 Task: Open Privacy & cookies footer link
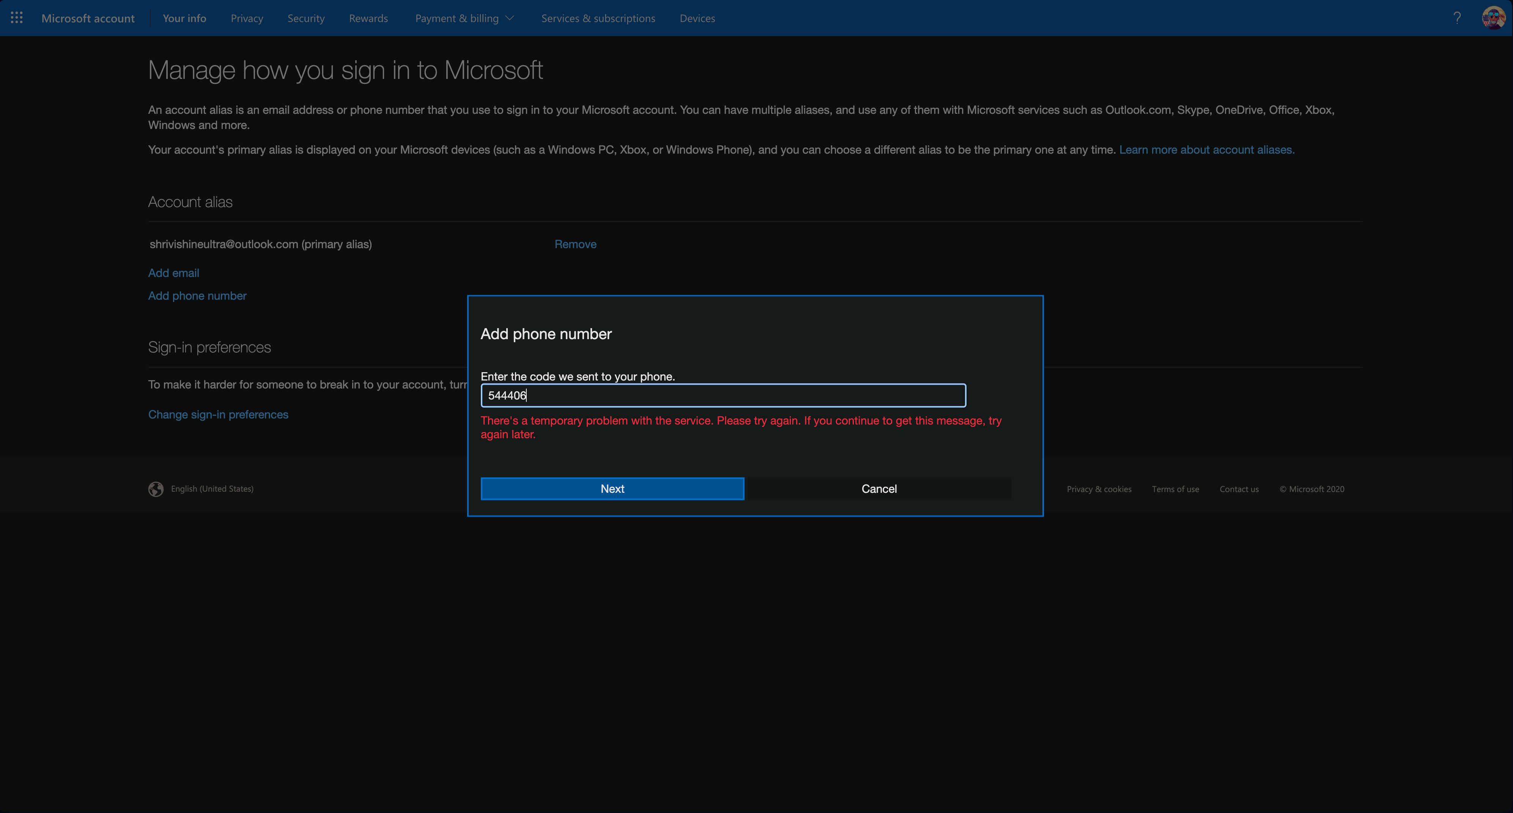pyautogui.click(x=1098, y=489)
